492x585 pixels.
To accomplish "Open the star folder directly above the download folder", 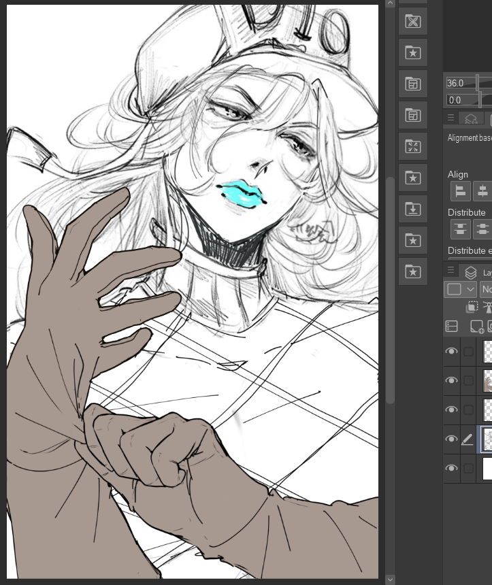I will point(413,178).
